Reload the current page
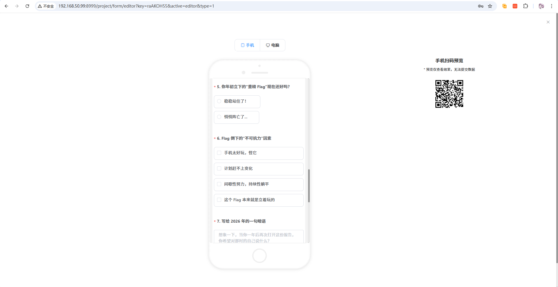558x287 pixels. point(27,6)
